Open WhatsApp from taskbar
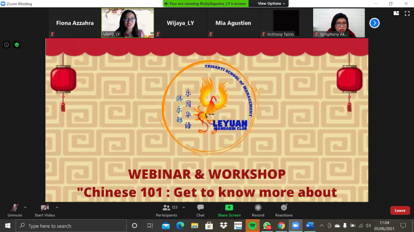The height and width of the screenshot is (232, 414). tap(267, 226)
